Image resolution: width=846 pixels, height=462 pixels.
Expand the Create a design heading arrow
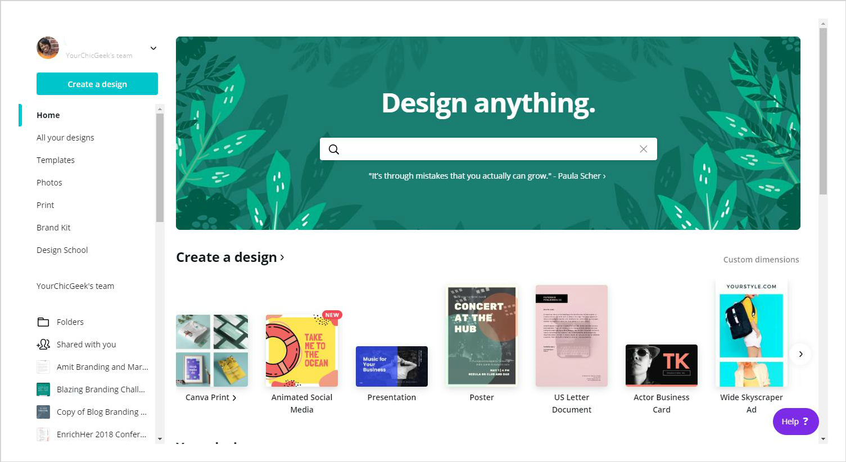pos(282,257)
